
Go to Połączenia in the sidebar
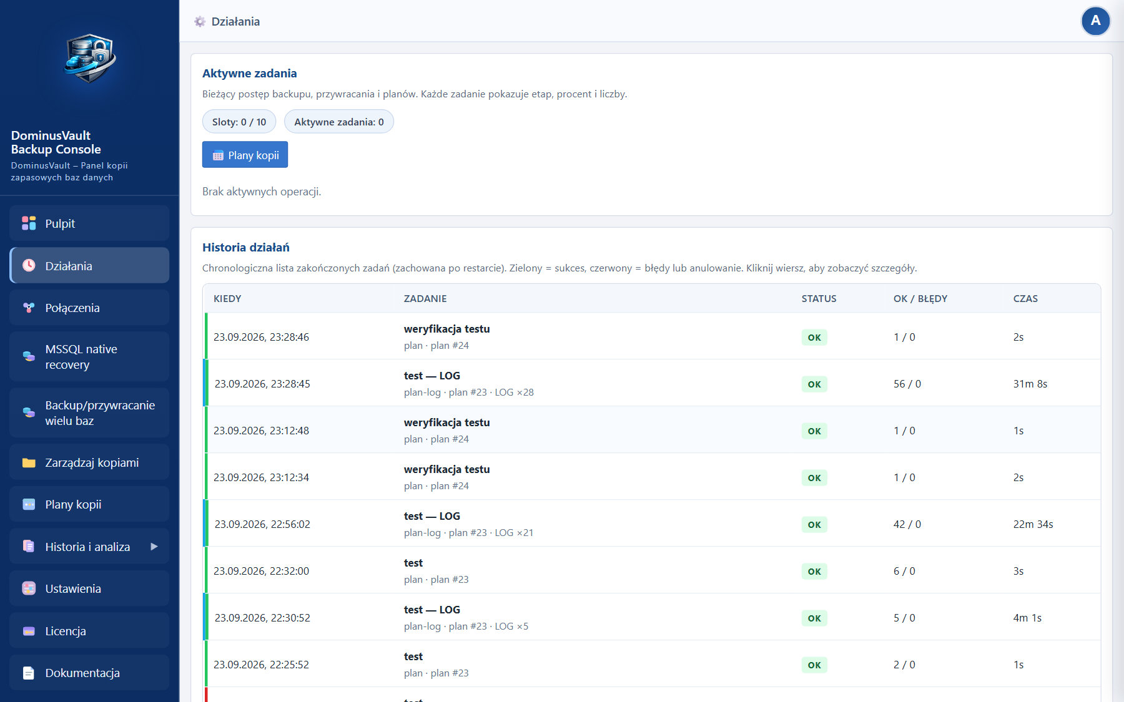[x=89, y=308]
